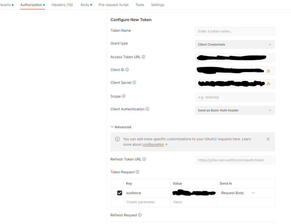The width and height of the screenshot is (291, 224).
Task: Open the Client Authentication dropdown
Action: [x=235, y=110]
